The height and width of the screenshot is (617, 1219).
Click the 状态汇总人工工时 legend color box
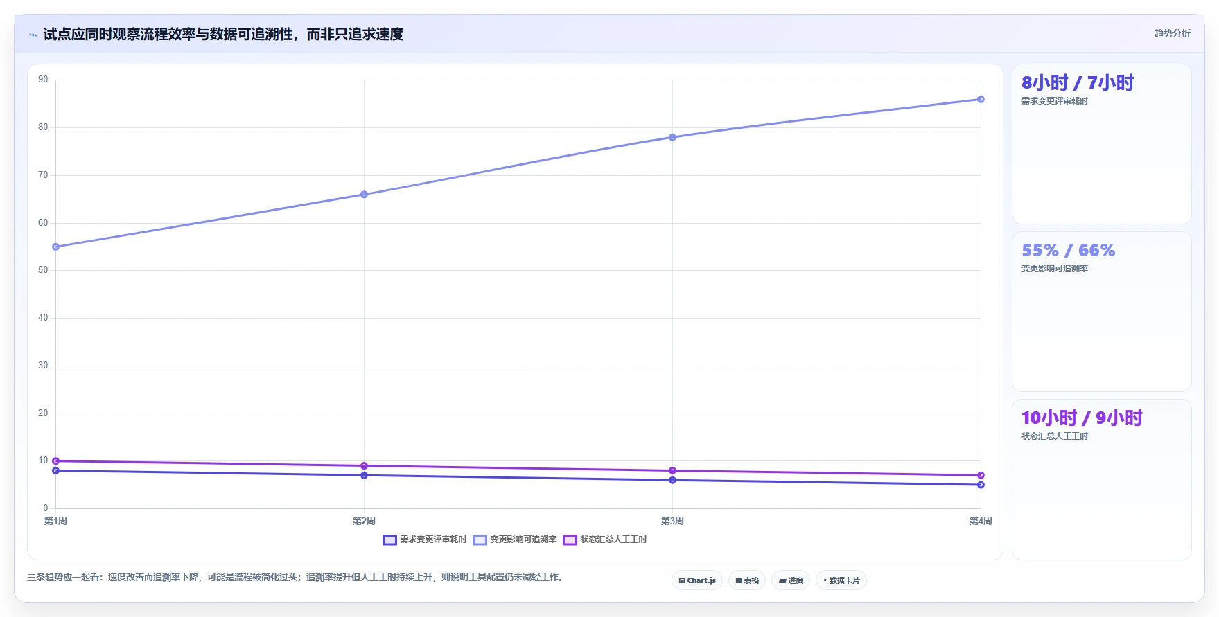[570, 540]
